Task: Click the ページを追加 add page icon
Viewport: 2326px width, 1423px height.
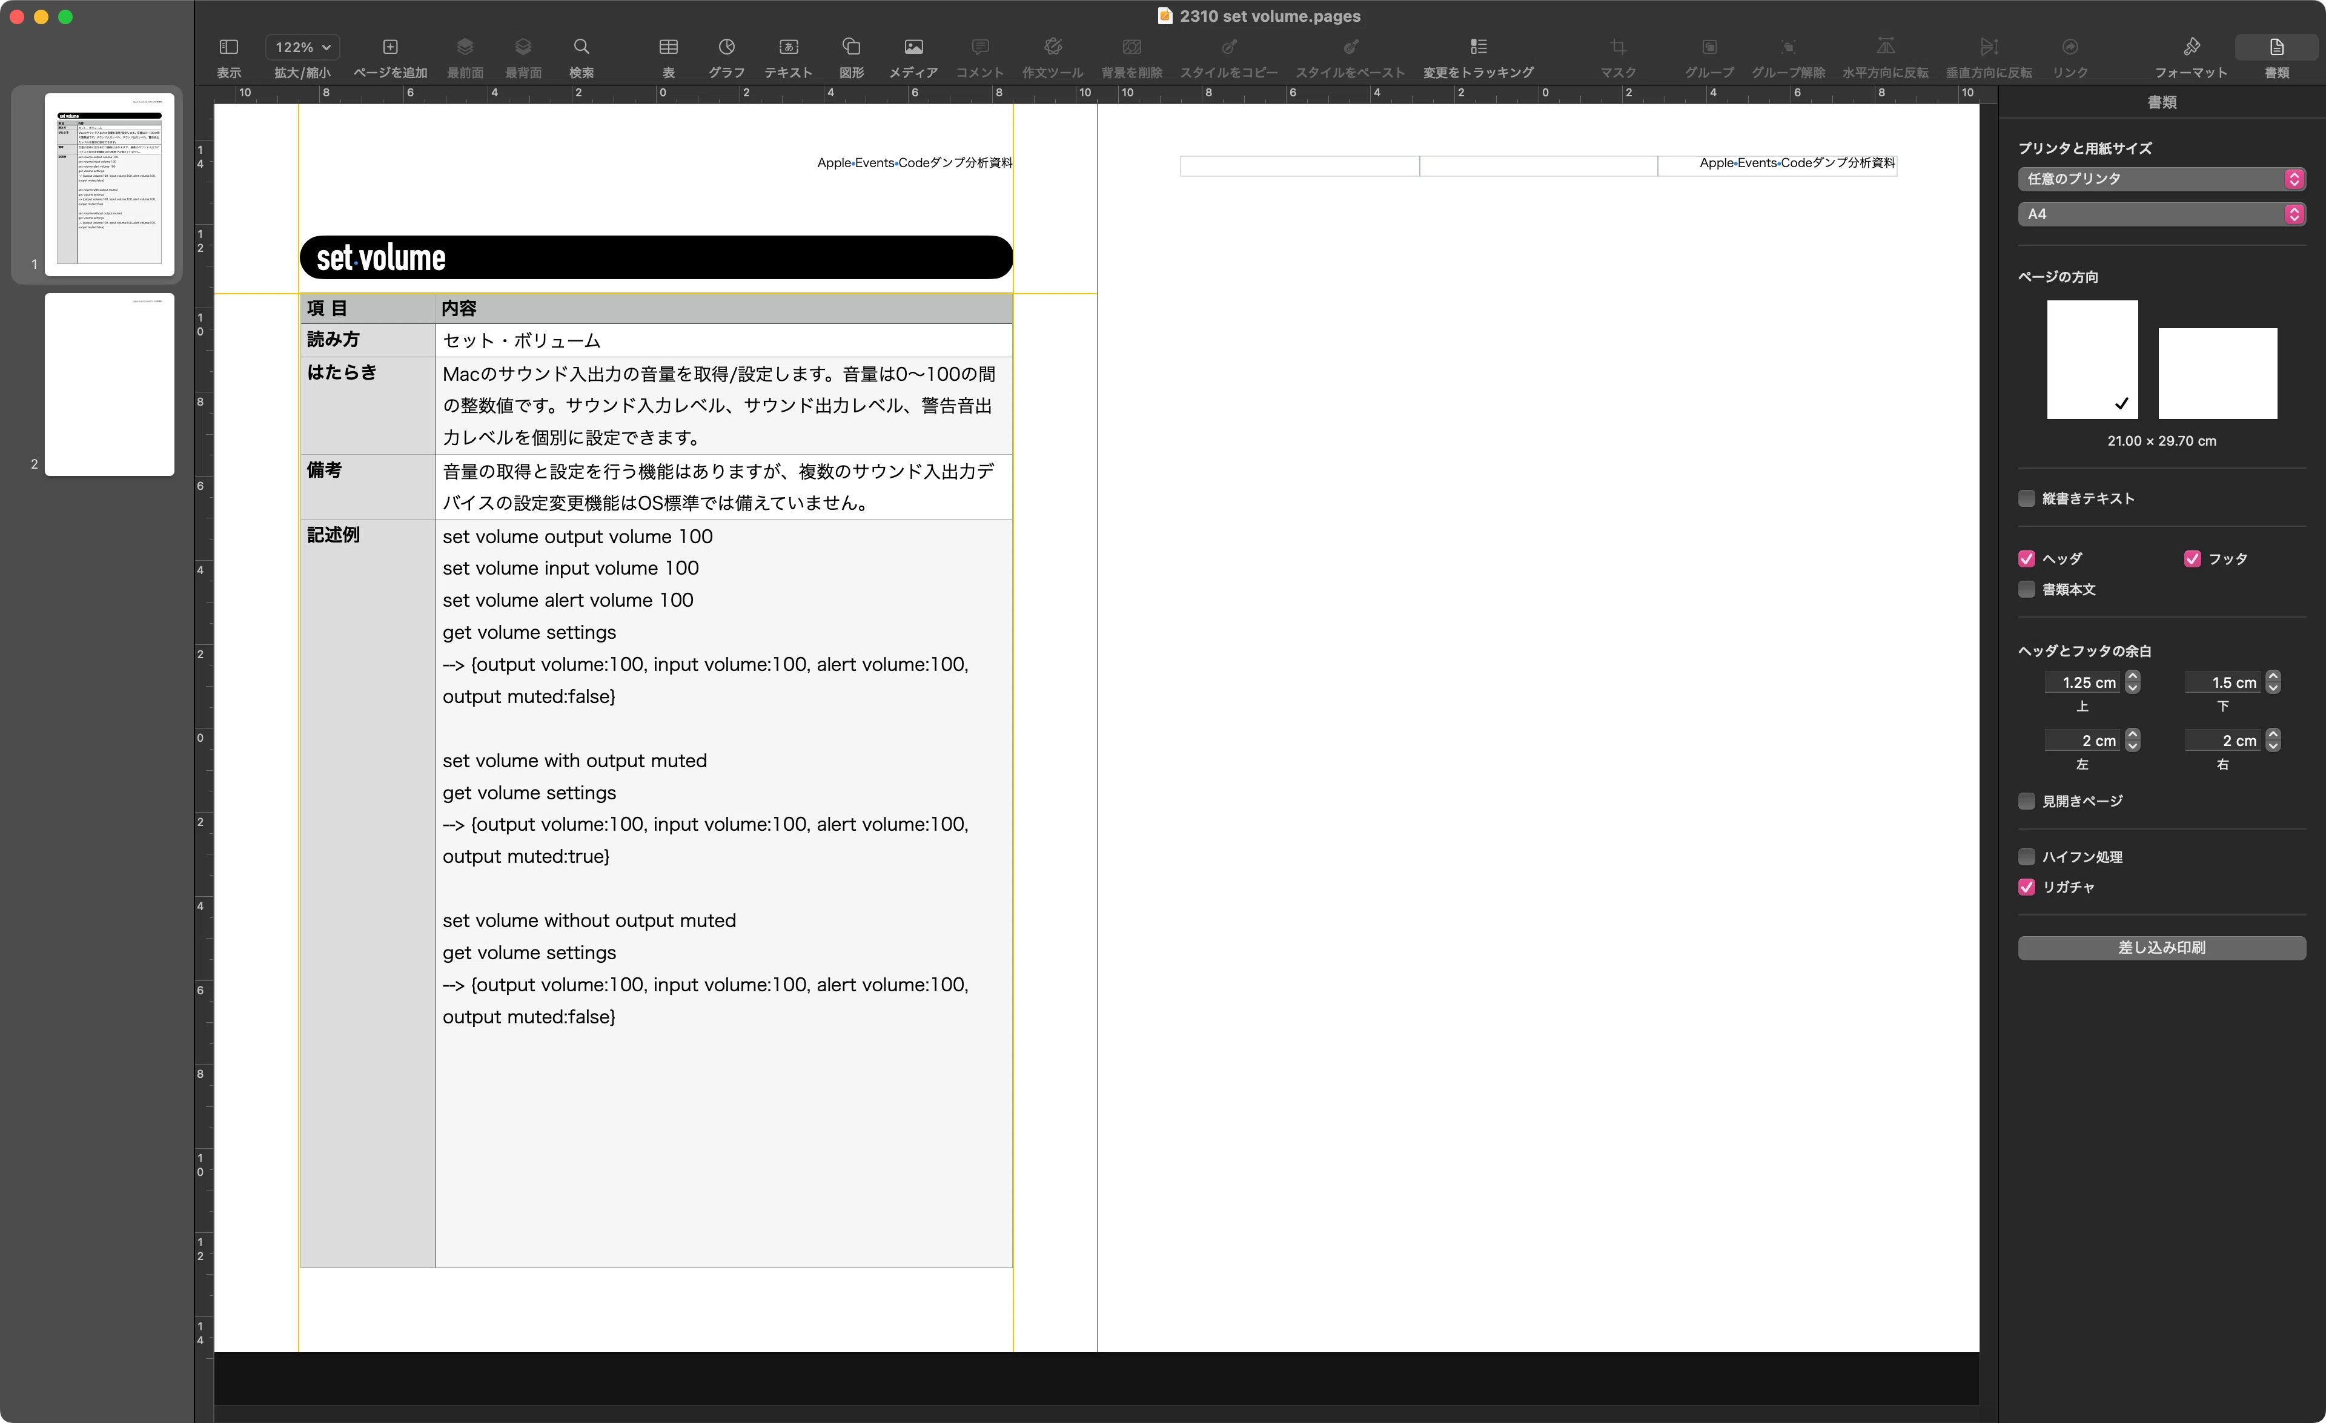Action: coord(390,47)
